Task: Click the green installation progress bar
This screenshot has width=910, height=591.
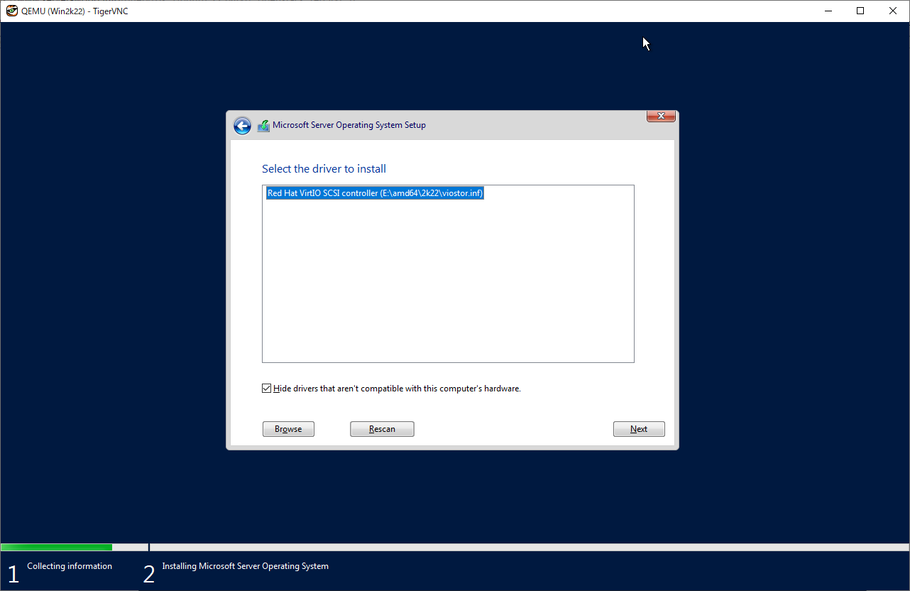Action: click(57, 547)
